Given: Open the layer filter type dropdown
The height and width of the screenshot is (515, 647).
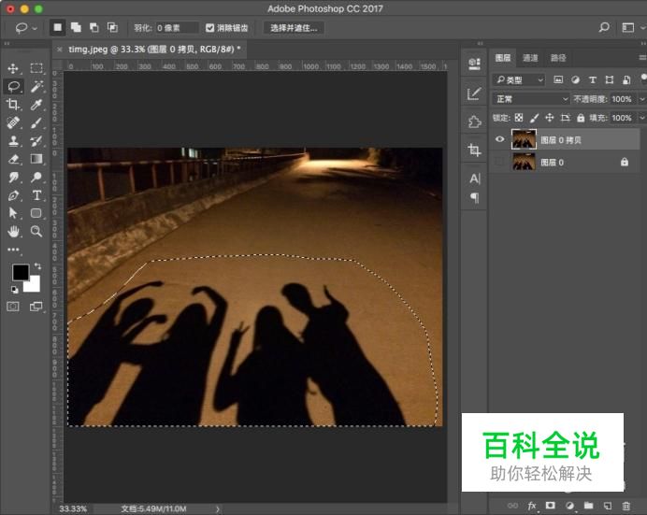Looking at the screenshot, I should 519,79.
